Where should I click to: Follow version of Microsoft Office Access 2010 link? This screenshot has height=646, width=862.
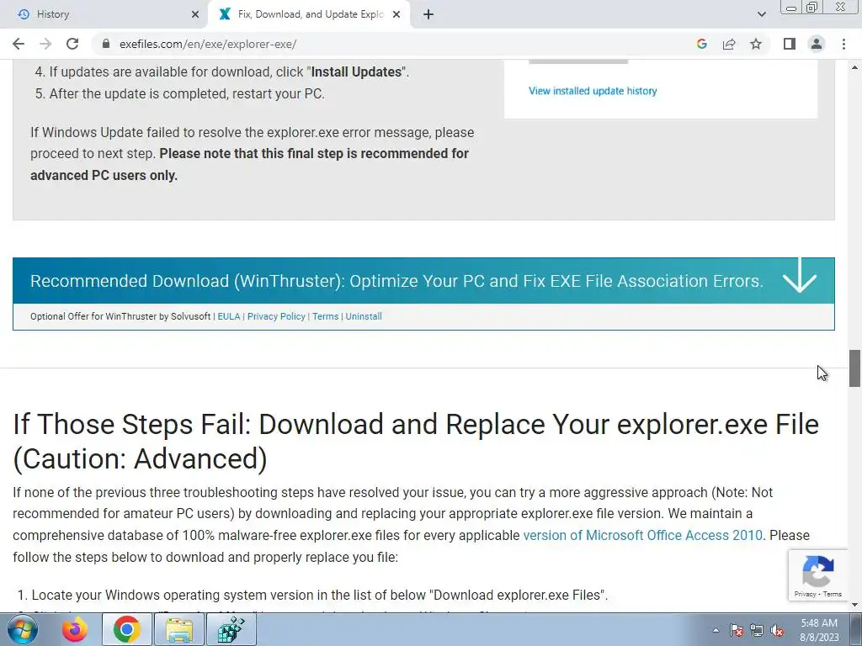(x=642, y=535)
